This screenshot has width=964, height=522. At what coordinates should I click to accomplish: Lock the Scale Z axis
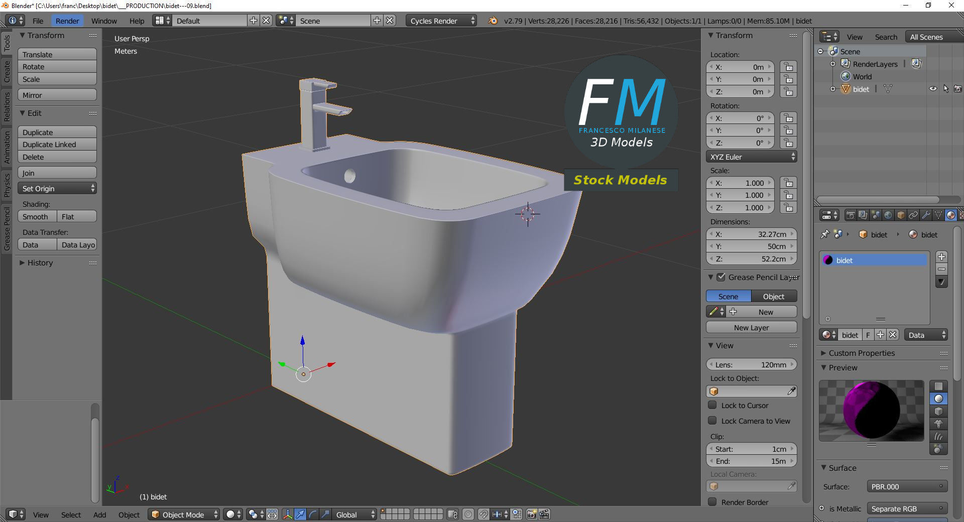pos(789,207)
